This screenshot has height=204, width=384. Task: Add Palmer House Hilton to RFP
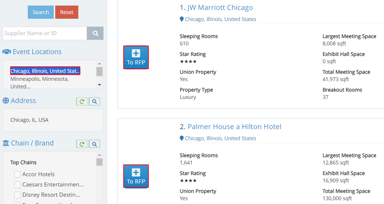[136, 176]
